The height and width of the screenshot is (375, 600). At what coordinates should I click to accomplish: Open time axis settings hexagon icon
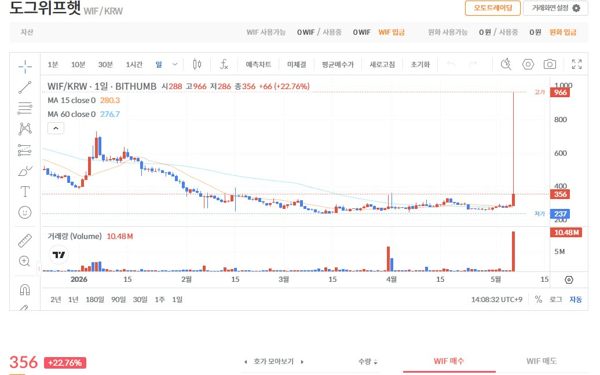(x=569, y=280)
